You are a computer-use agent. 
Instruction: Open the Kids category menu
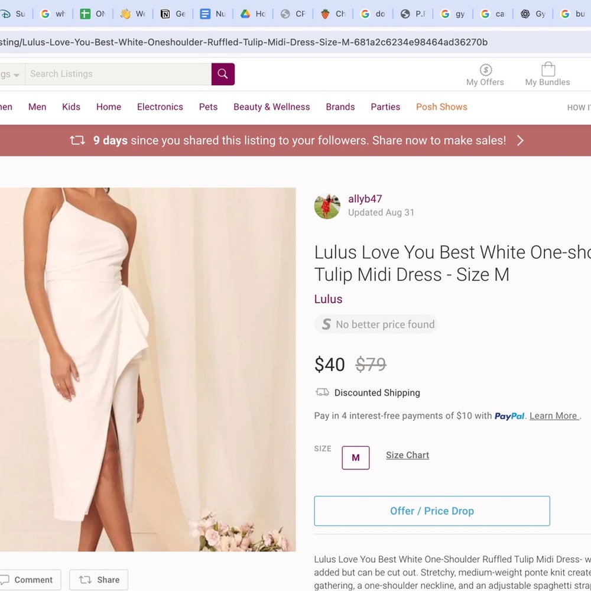point(72,107)
